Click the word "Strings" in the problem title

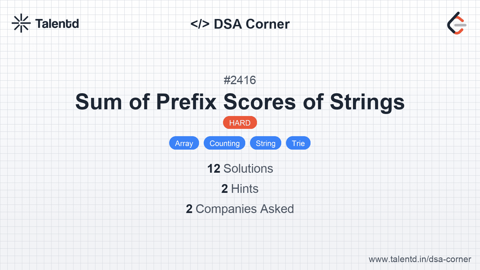pos(367,102)
